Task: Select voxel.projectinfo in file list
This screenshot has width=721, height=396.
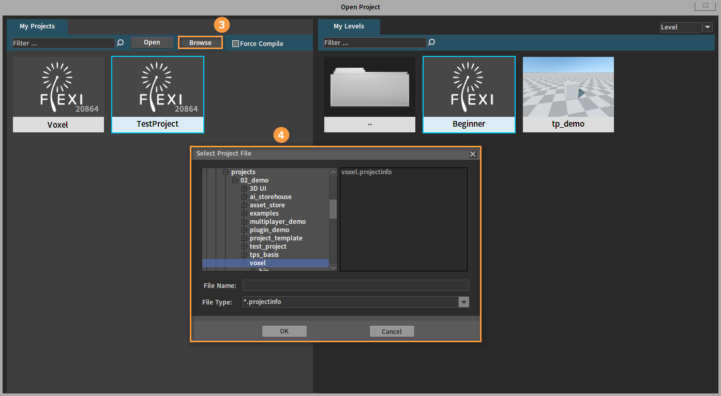Action: 366,172
